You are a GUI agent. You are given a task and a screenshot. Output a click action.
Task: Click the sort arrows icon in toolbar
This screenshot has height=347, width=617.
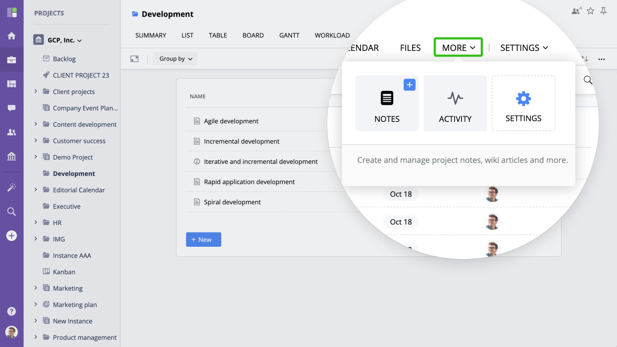[585, 59]
